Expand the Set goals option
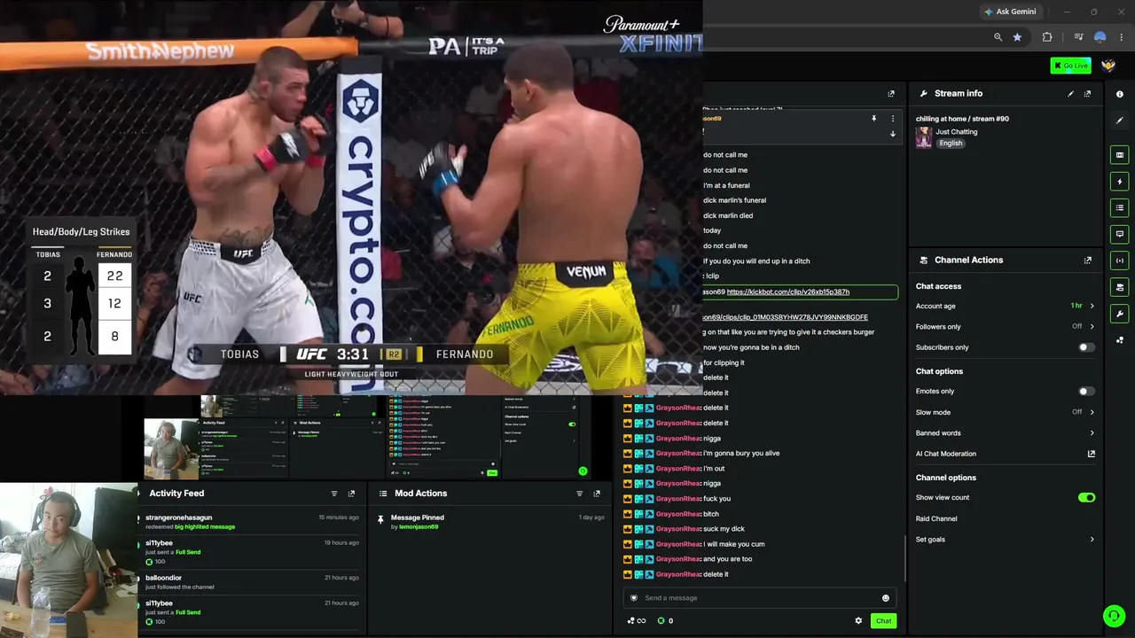 1006,539
